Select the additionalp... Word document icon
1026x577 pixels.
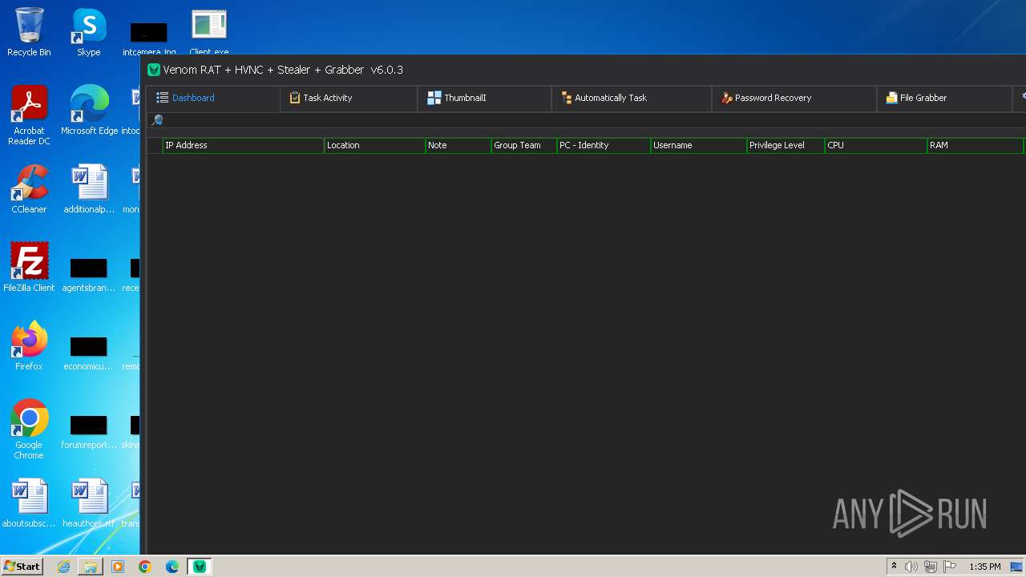(x=89, y=189)
